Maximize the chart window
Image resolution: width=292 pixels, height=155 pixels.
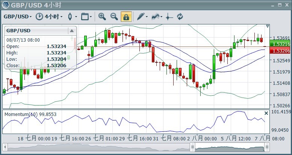tap(280, 5)
